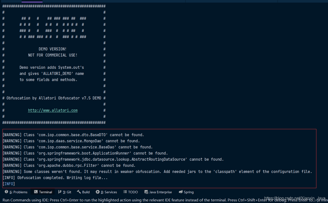Click the BaseDTO cannot be found warning

[x=73, y=135]
